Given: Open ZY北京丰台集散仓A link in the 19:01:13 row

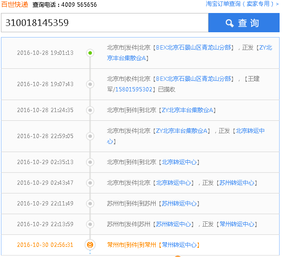Looking at the screenshot, I should pyautogui.click(x=190, y=53).
